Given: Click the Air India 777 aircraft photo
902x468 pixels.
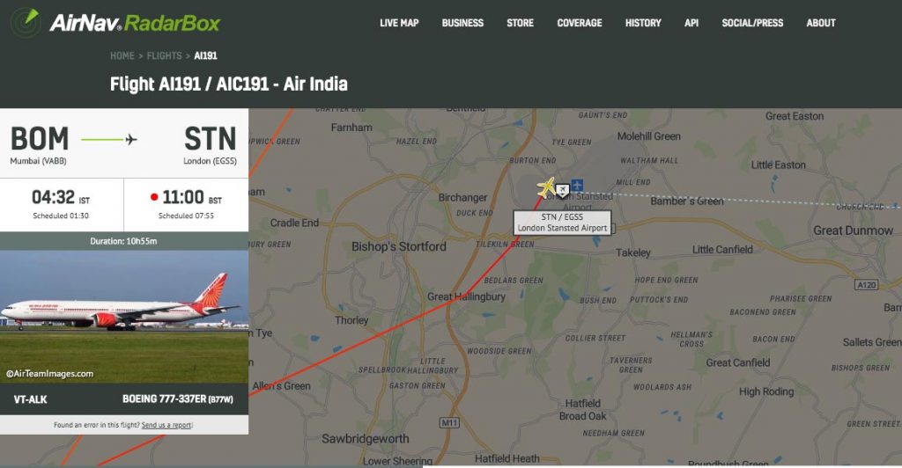Looking at the screenshot, I should coord(124,317).
